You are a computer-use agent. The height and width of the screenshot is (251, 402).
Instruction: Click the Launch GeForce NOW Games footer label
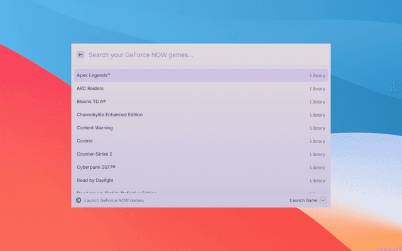click(x=114, y=201)
